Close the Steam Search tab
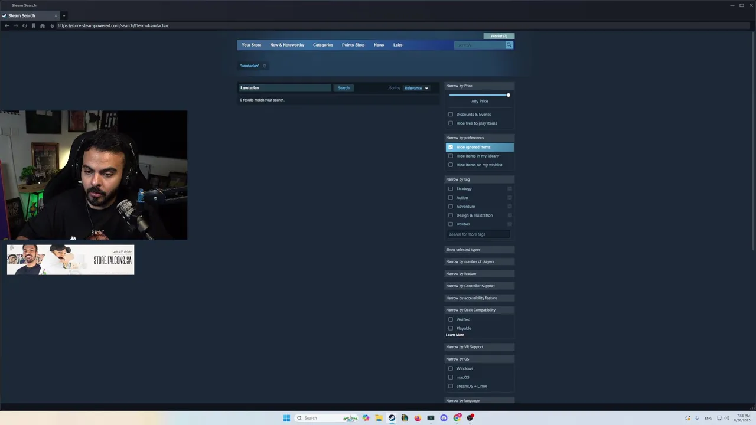756x425 pixels. pos(56,15)
